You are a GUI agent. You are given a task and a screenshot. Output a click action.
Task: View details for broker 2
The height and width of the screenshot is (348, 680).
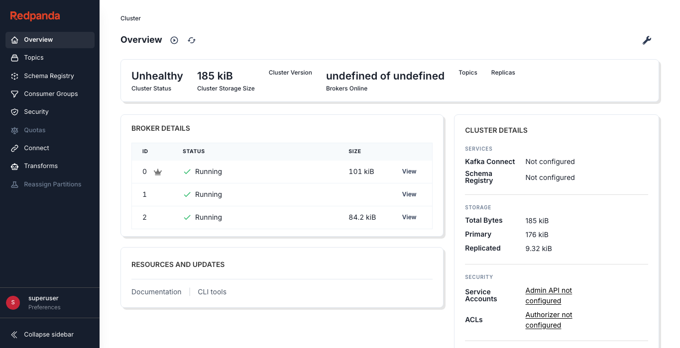click(x=409, y=217)
